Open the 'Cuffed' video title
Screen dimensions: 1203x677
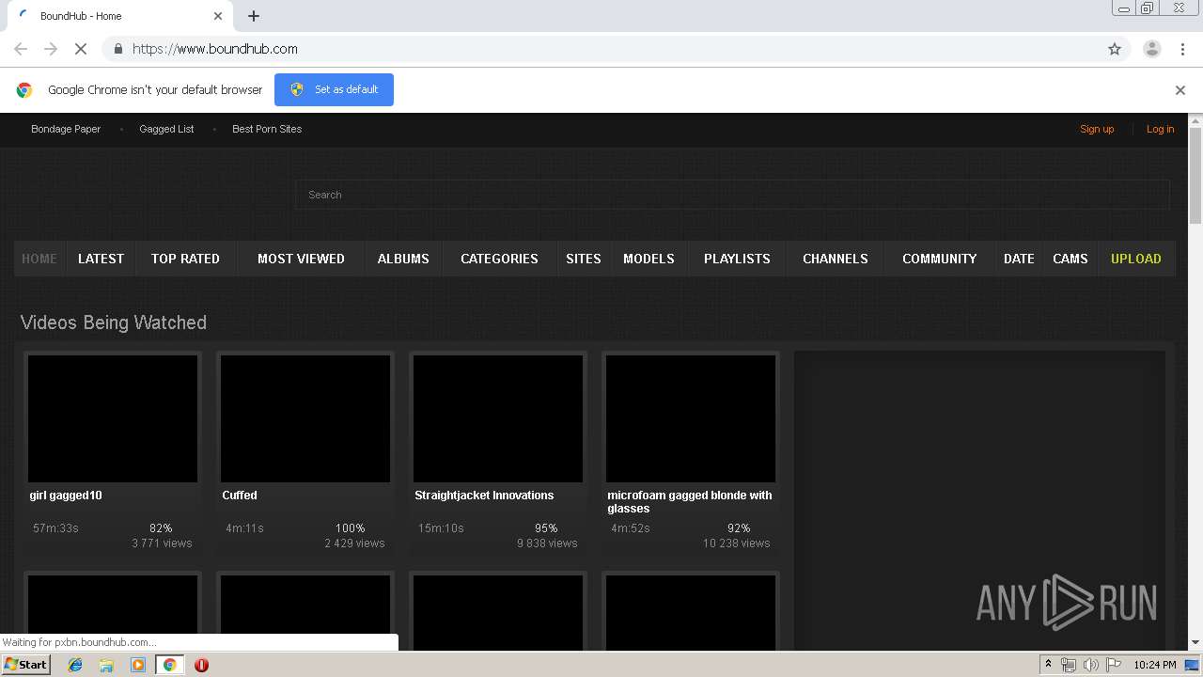pos(240,496)
